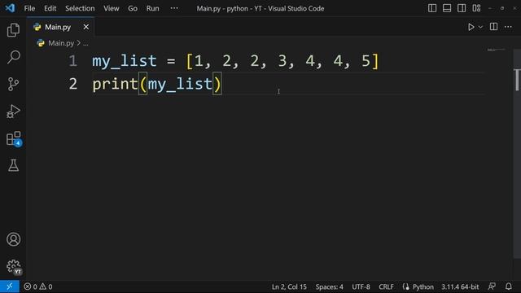Click the print function on line 2
Image resolution: width=521 pixels, height=293 pixels.
click(x=115, y=84)
